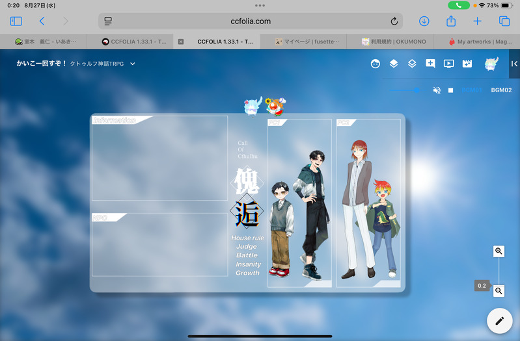
Task: Open the character list face icon
Action: [375, 64]
